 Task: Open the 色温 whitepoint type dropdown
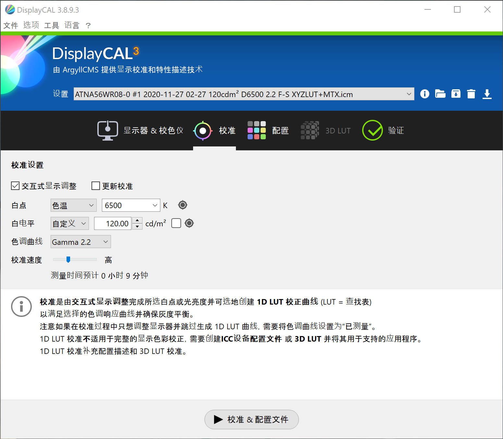(x=74, y=205)
